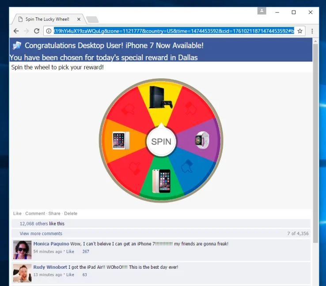Click the page's vertical scrollbar
This screenshot has height=286, width=326.
(315, 144)
